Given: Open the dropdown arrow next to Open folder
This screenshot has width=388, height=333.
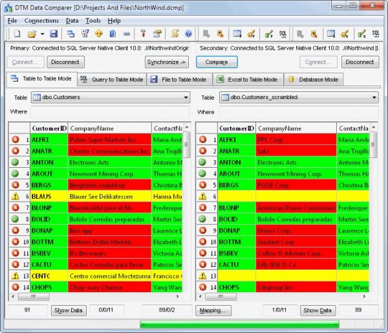Looking at the screenshot, I should (41, 34).
